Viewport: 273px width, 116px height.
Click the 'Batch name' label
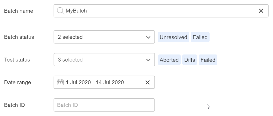[19, 11]
